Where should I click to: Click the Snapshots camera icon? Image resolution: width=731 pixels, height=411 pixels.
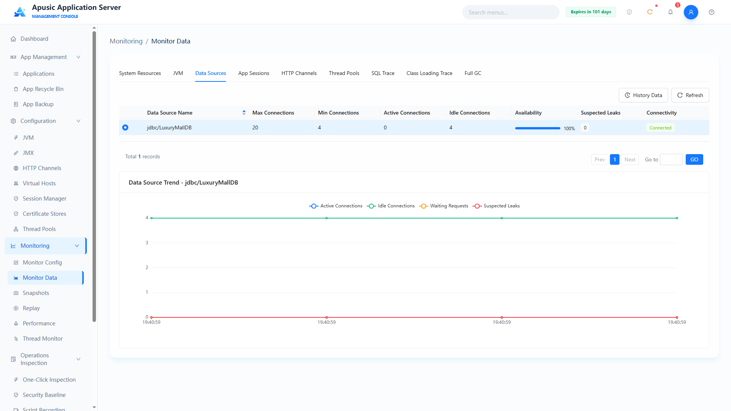(x=16, y=293)
